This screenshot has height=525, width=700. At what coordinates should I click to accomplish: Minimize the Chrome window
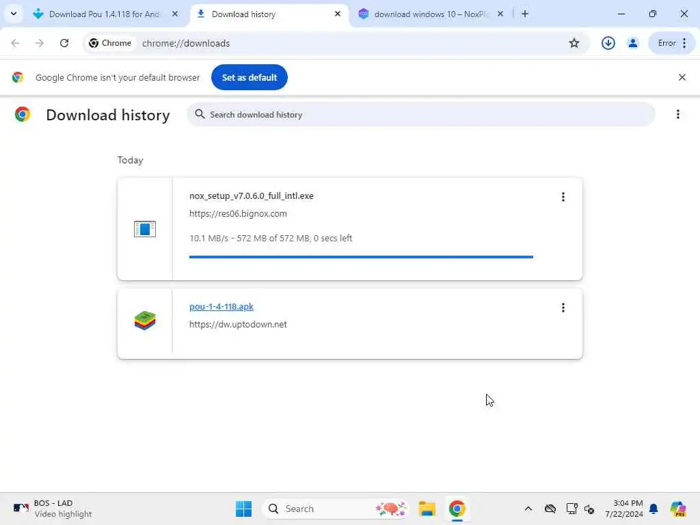click(621, 14)
